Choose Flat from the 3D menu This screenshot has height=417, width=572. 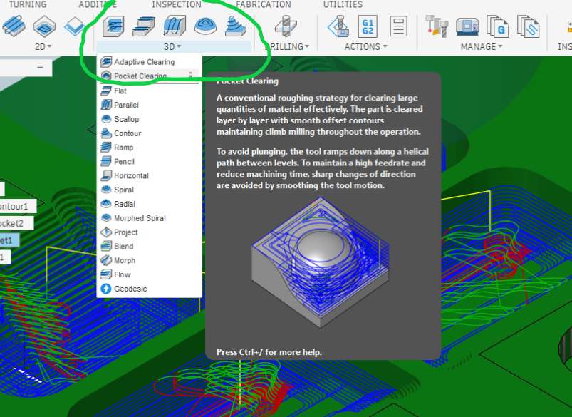[x=149, y=91]
